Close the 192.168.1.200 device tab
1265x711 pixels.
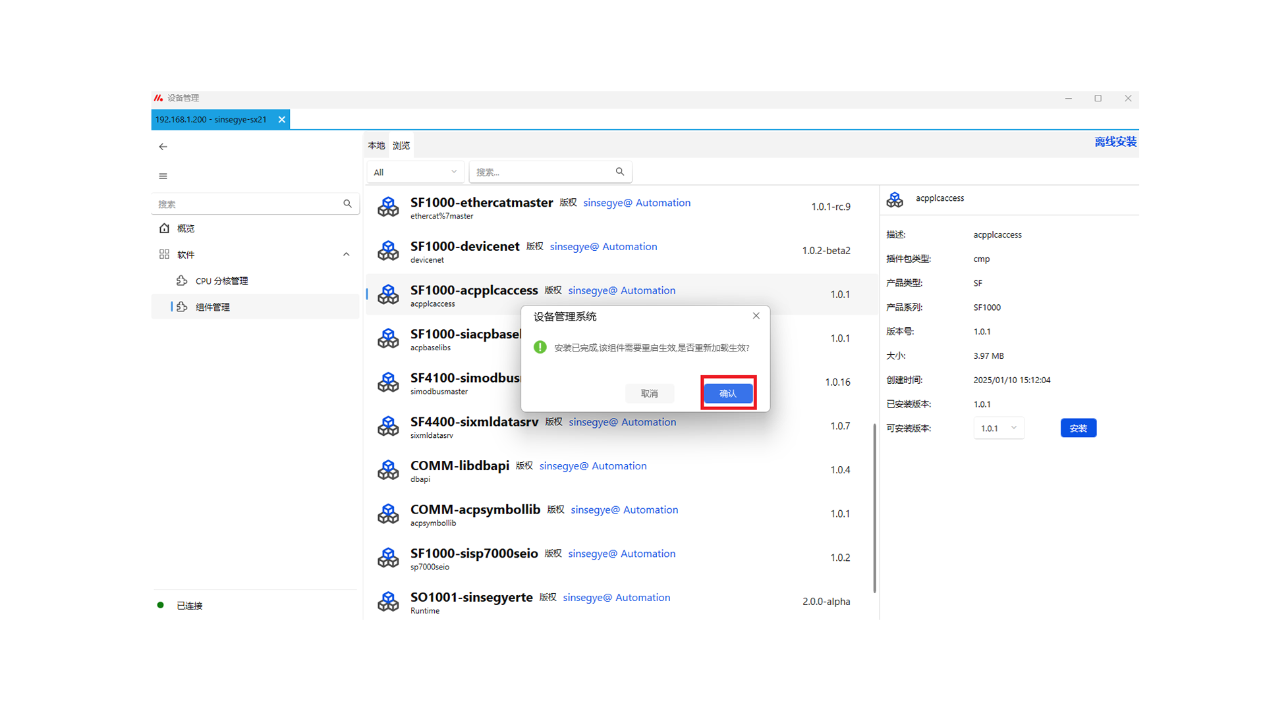click(281, 119)
